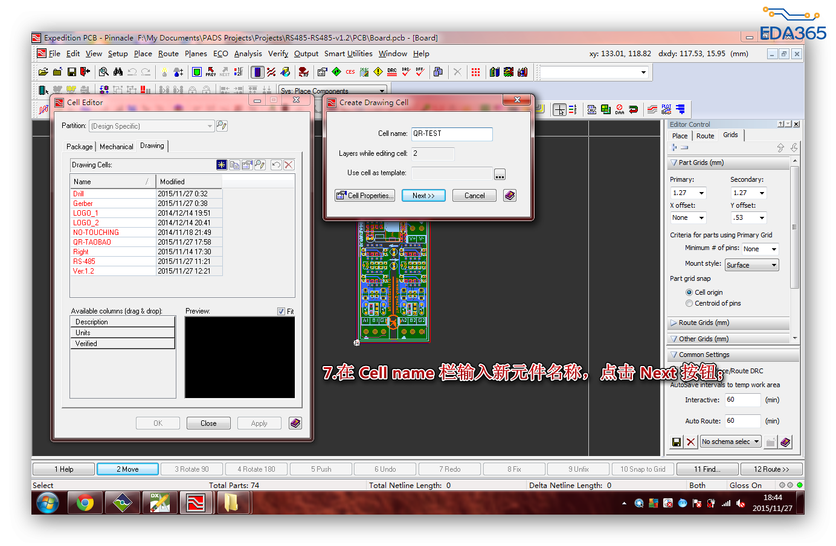836x546 pixels.
Task: Select the Cell origin radio button
Action: pyautogui.click(x=689, y=292)
